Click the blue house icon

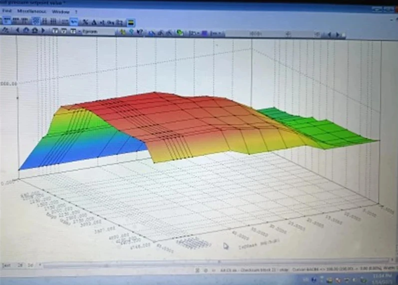point(26,30)
